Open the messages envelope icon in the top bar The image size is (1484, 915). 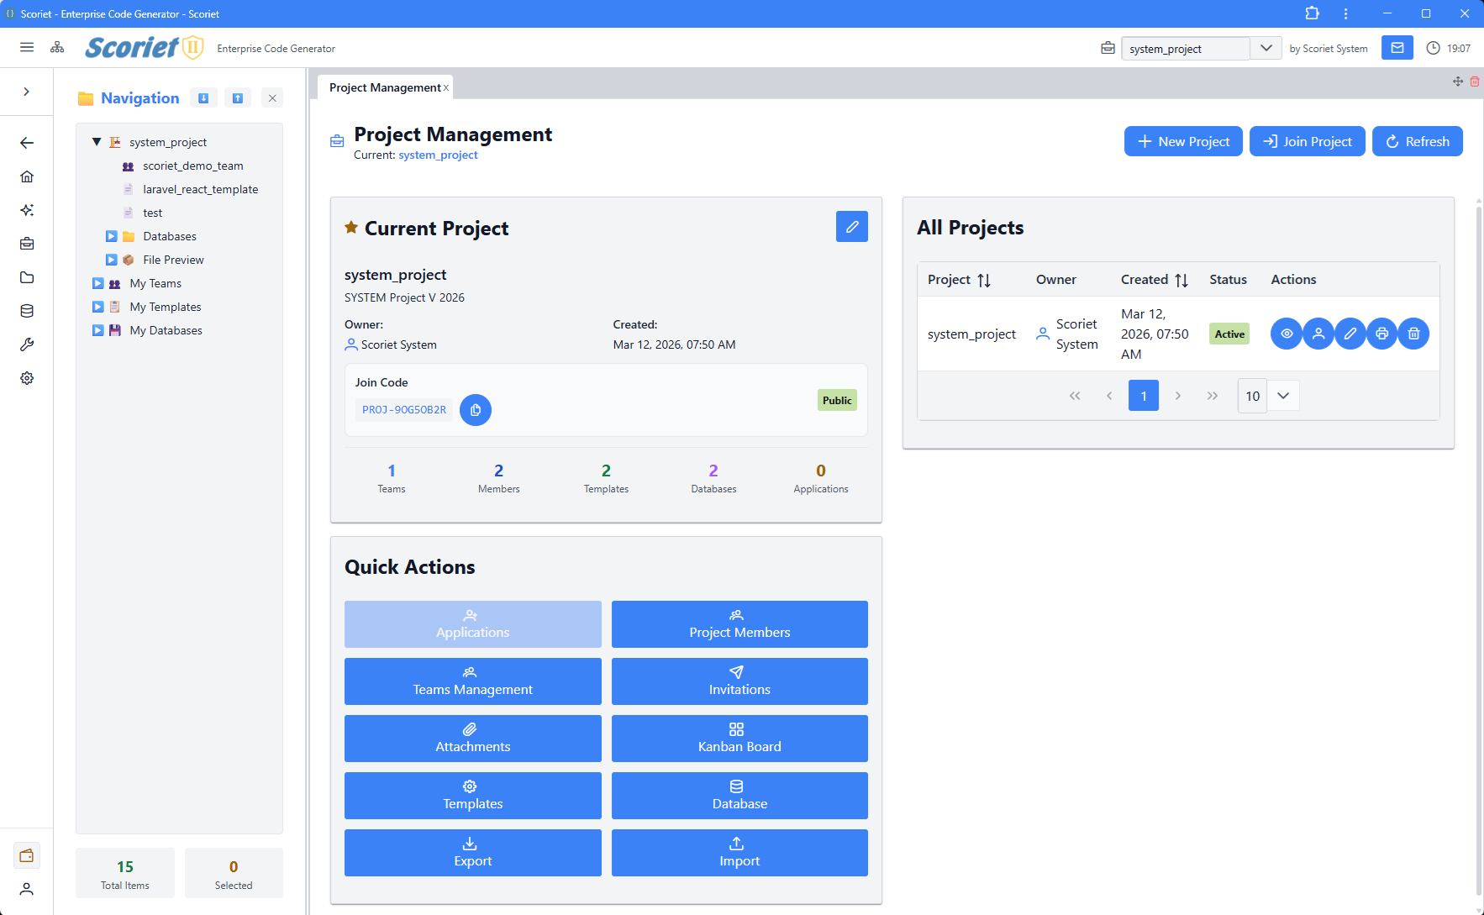point(1397,48)
